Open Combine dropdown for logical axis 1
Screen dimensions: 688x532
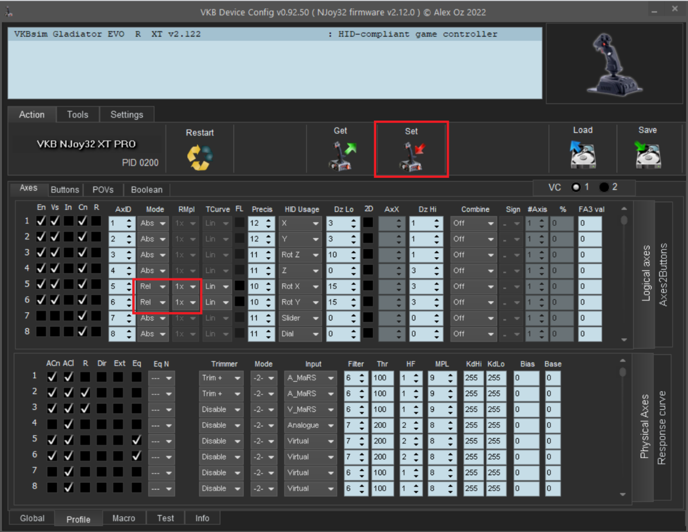coord(474,223)
